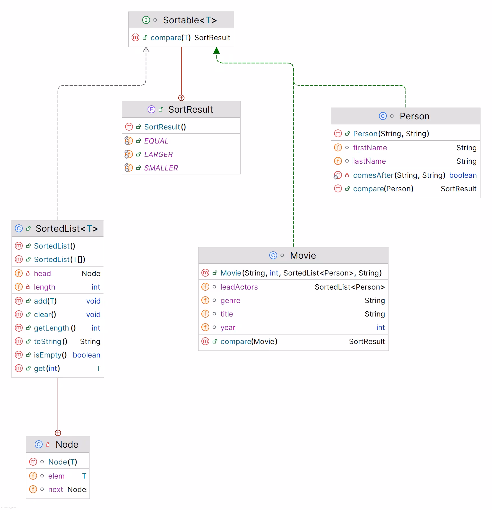Click the EQUAL enum constant
The image size is (492, 510).
pyautogui.click(x=156, y=141)
